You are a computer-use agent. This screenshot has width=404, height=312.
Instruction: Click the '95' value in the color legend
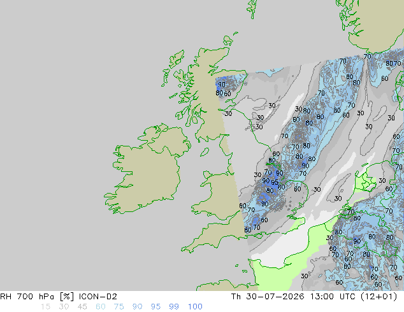pyautogui.click(x=155, y=307)
